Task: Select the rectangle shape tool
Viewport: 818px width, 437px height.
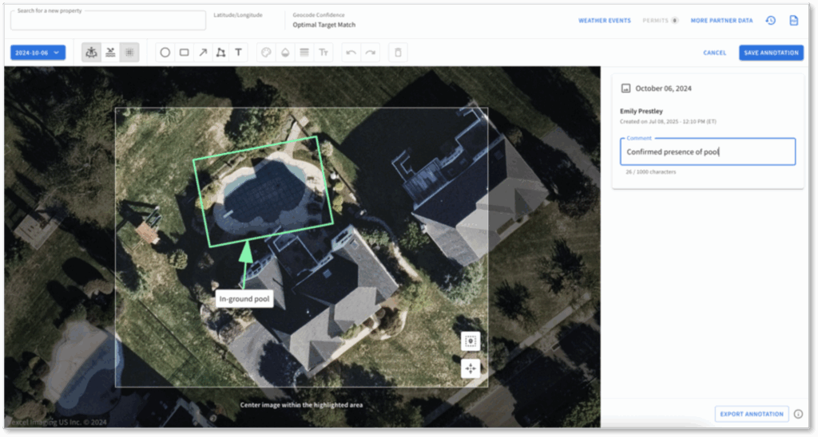Action: (x=184, y=53)
